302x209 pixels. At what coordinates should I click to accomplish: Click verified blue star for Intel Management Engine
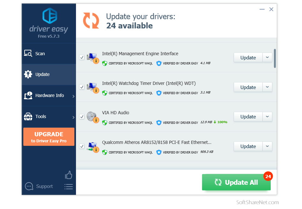[159, 63]
